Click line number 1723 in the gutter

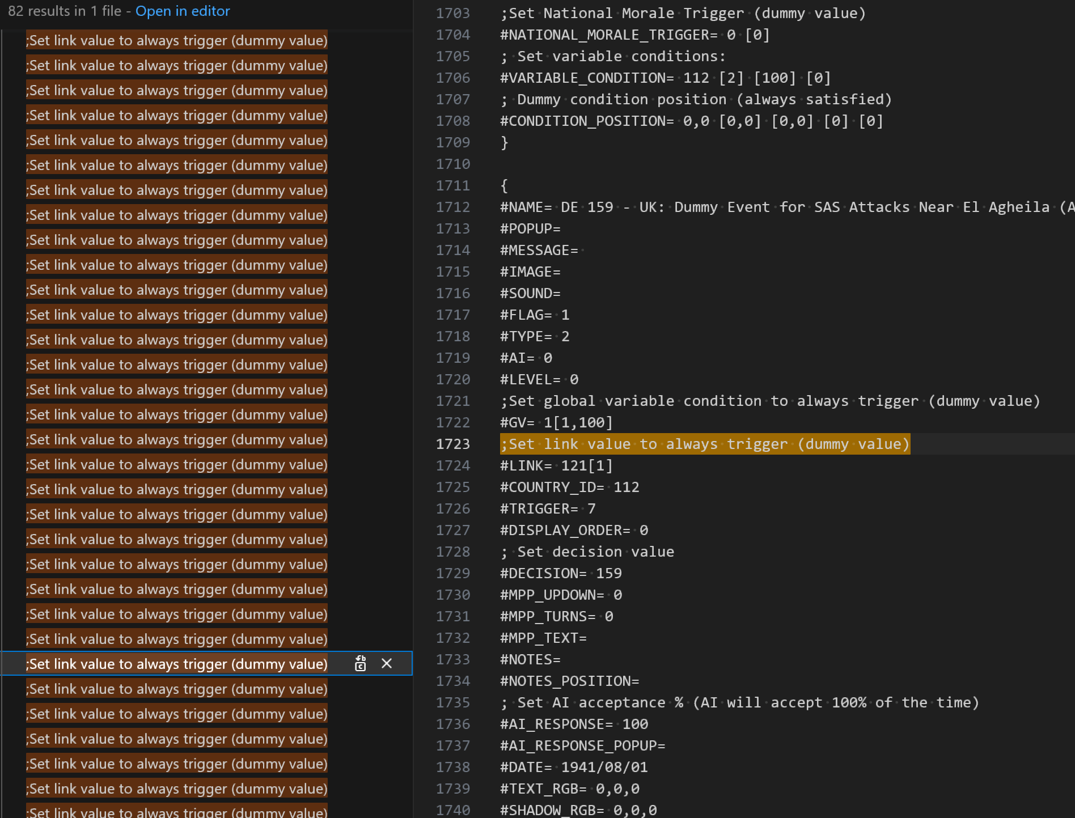(x=452, y=444)
